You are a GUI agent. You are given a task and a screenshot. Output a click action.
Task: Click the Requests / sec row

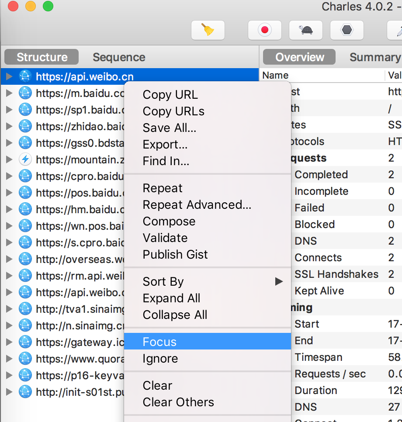click(x=347, y=374)
